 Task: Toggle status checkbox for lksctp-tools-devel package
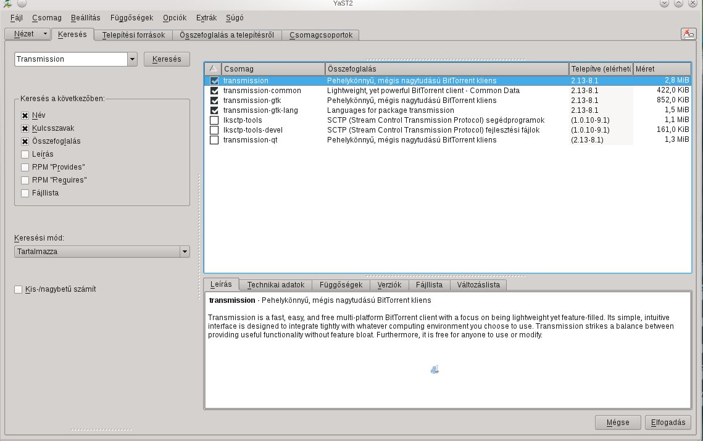(214, 130)
